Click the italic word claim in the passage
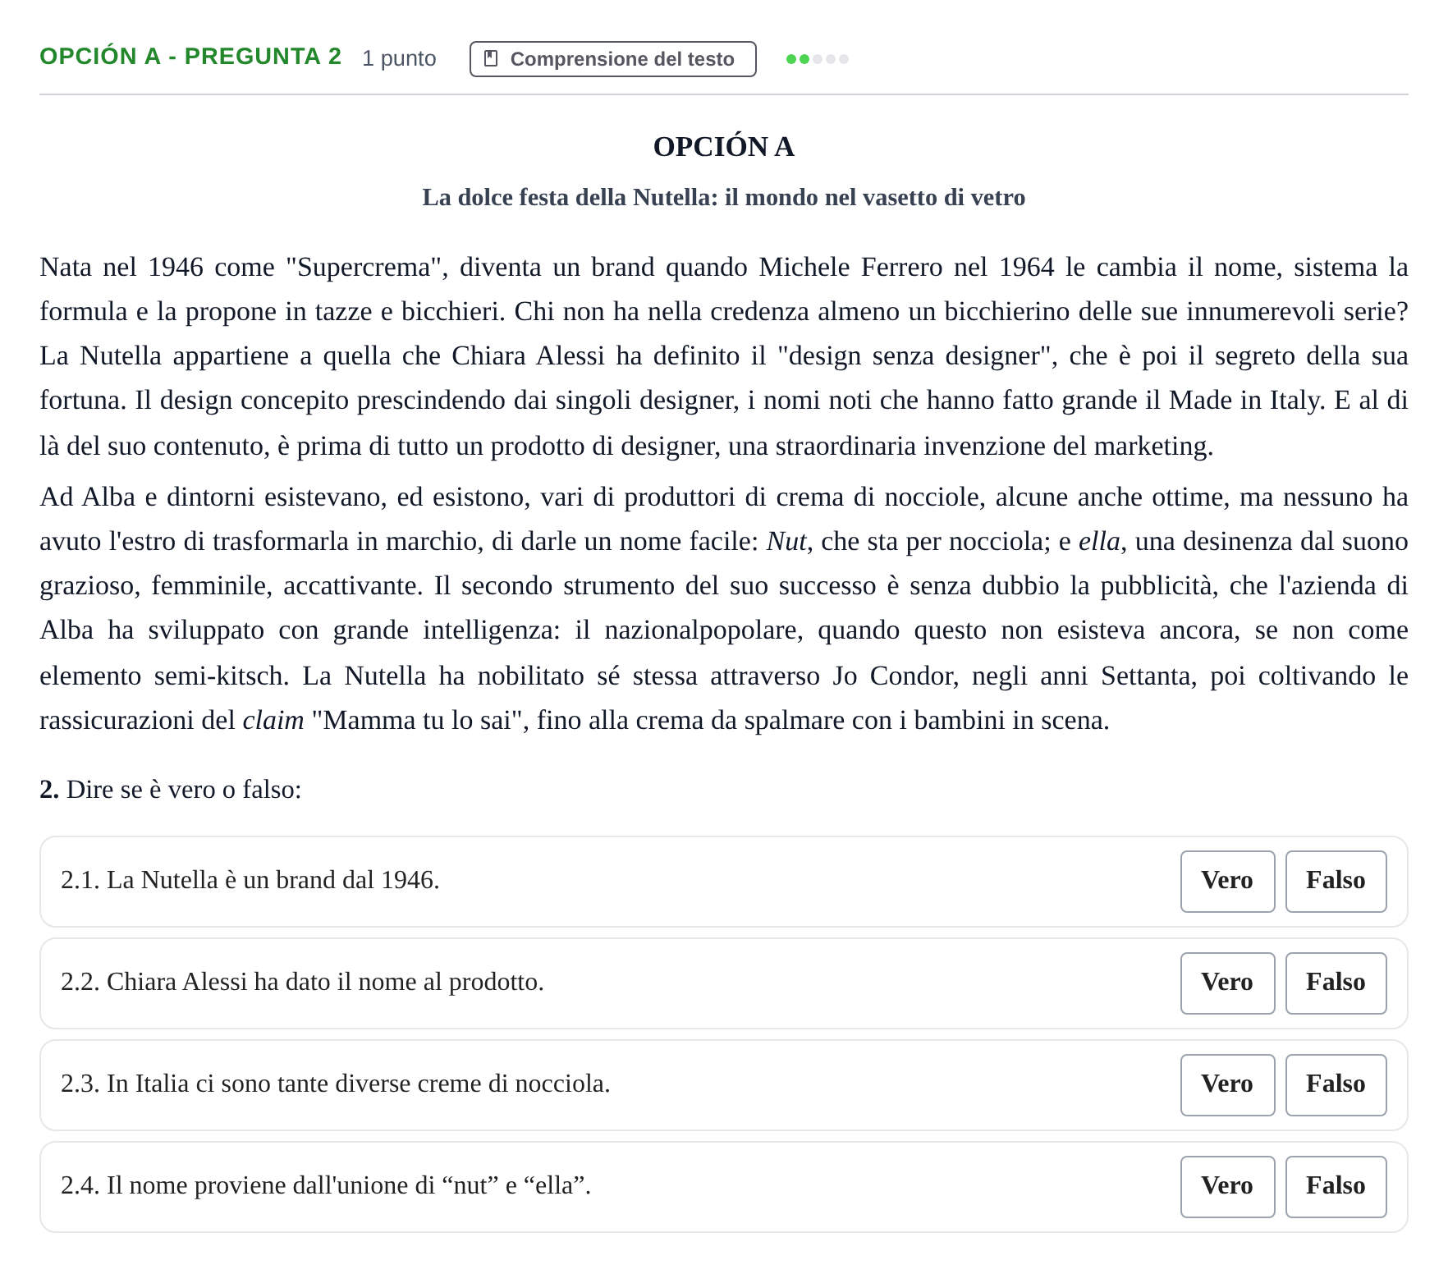The image size is (1448, 1274). [273, 721]
